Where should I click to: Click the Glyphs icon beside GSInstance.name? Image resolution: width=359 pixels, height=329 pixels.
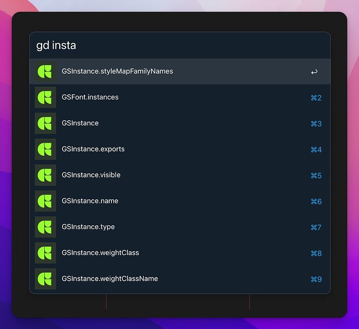(x=45, y=201)
